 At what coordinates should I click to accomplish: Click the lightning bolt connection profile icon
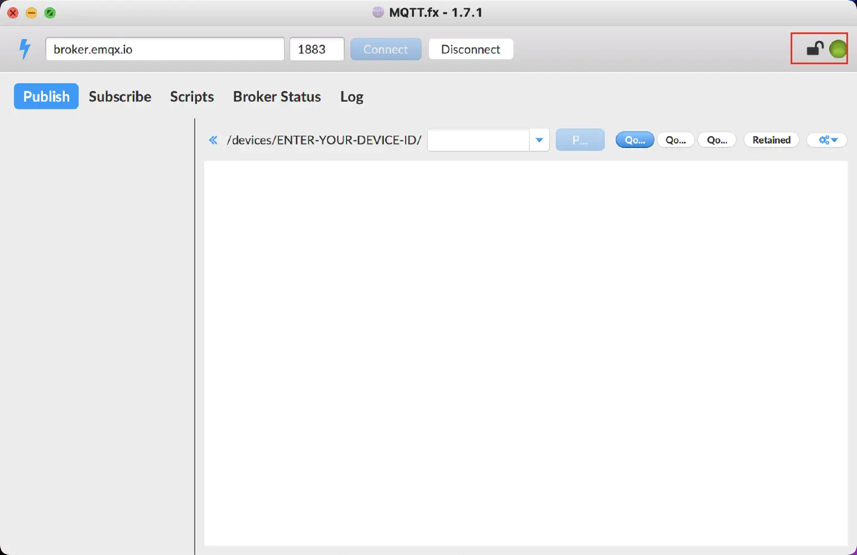point(25,49)
